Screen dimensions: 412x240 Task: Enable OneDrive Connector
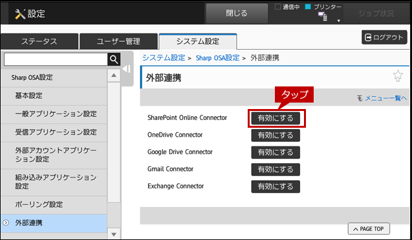[276, 135]
